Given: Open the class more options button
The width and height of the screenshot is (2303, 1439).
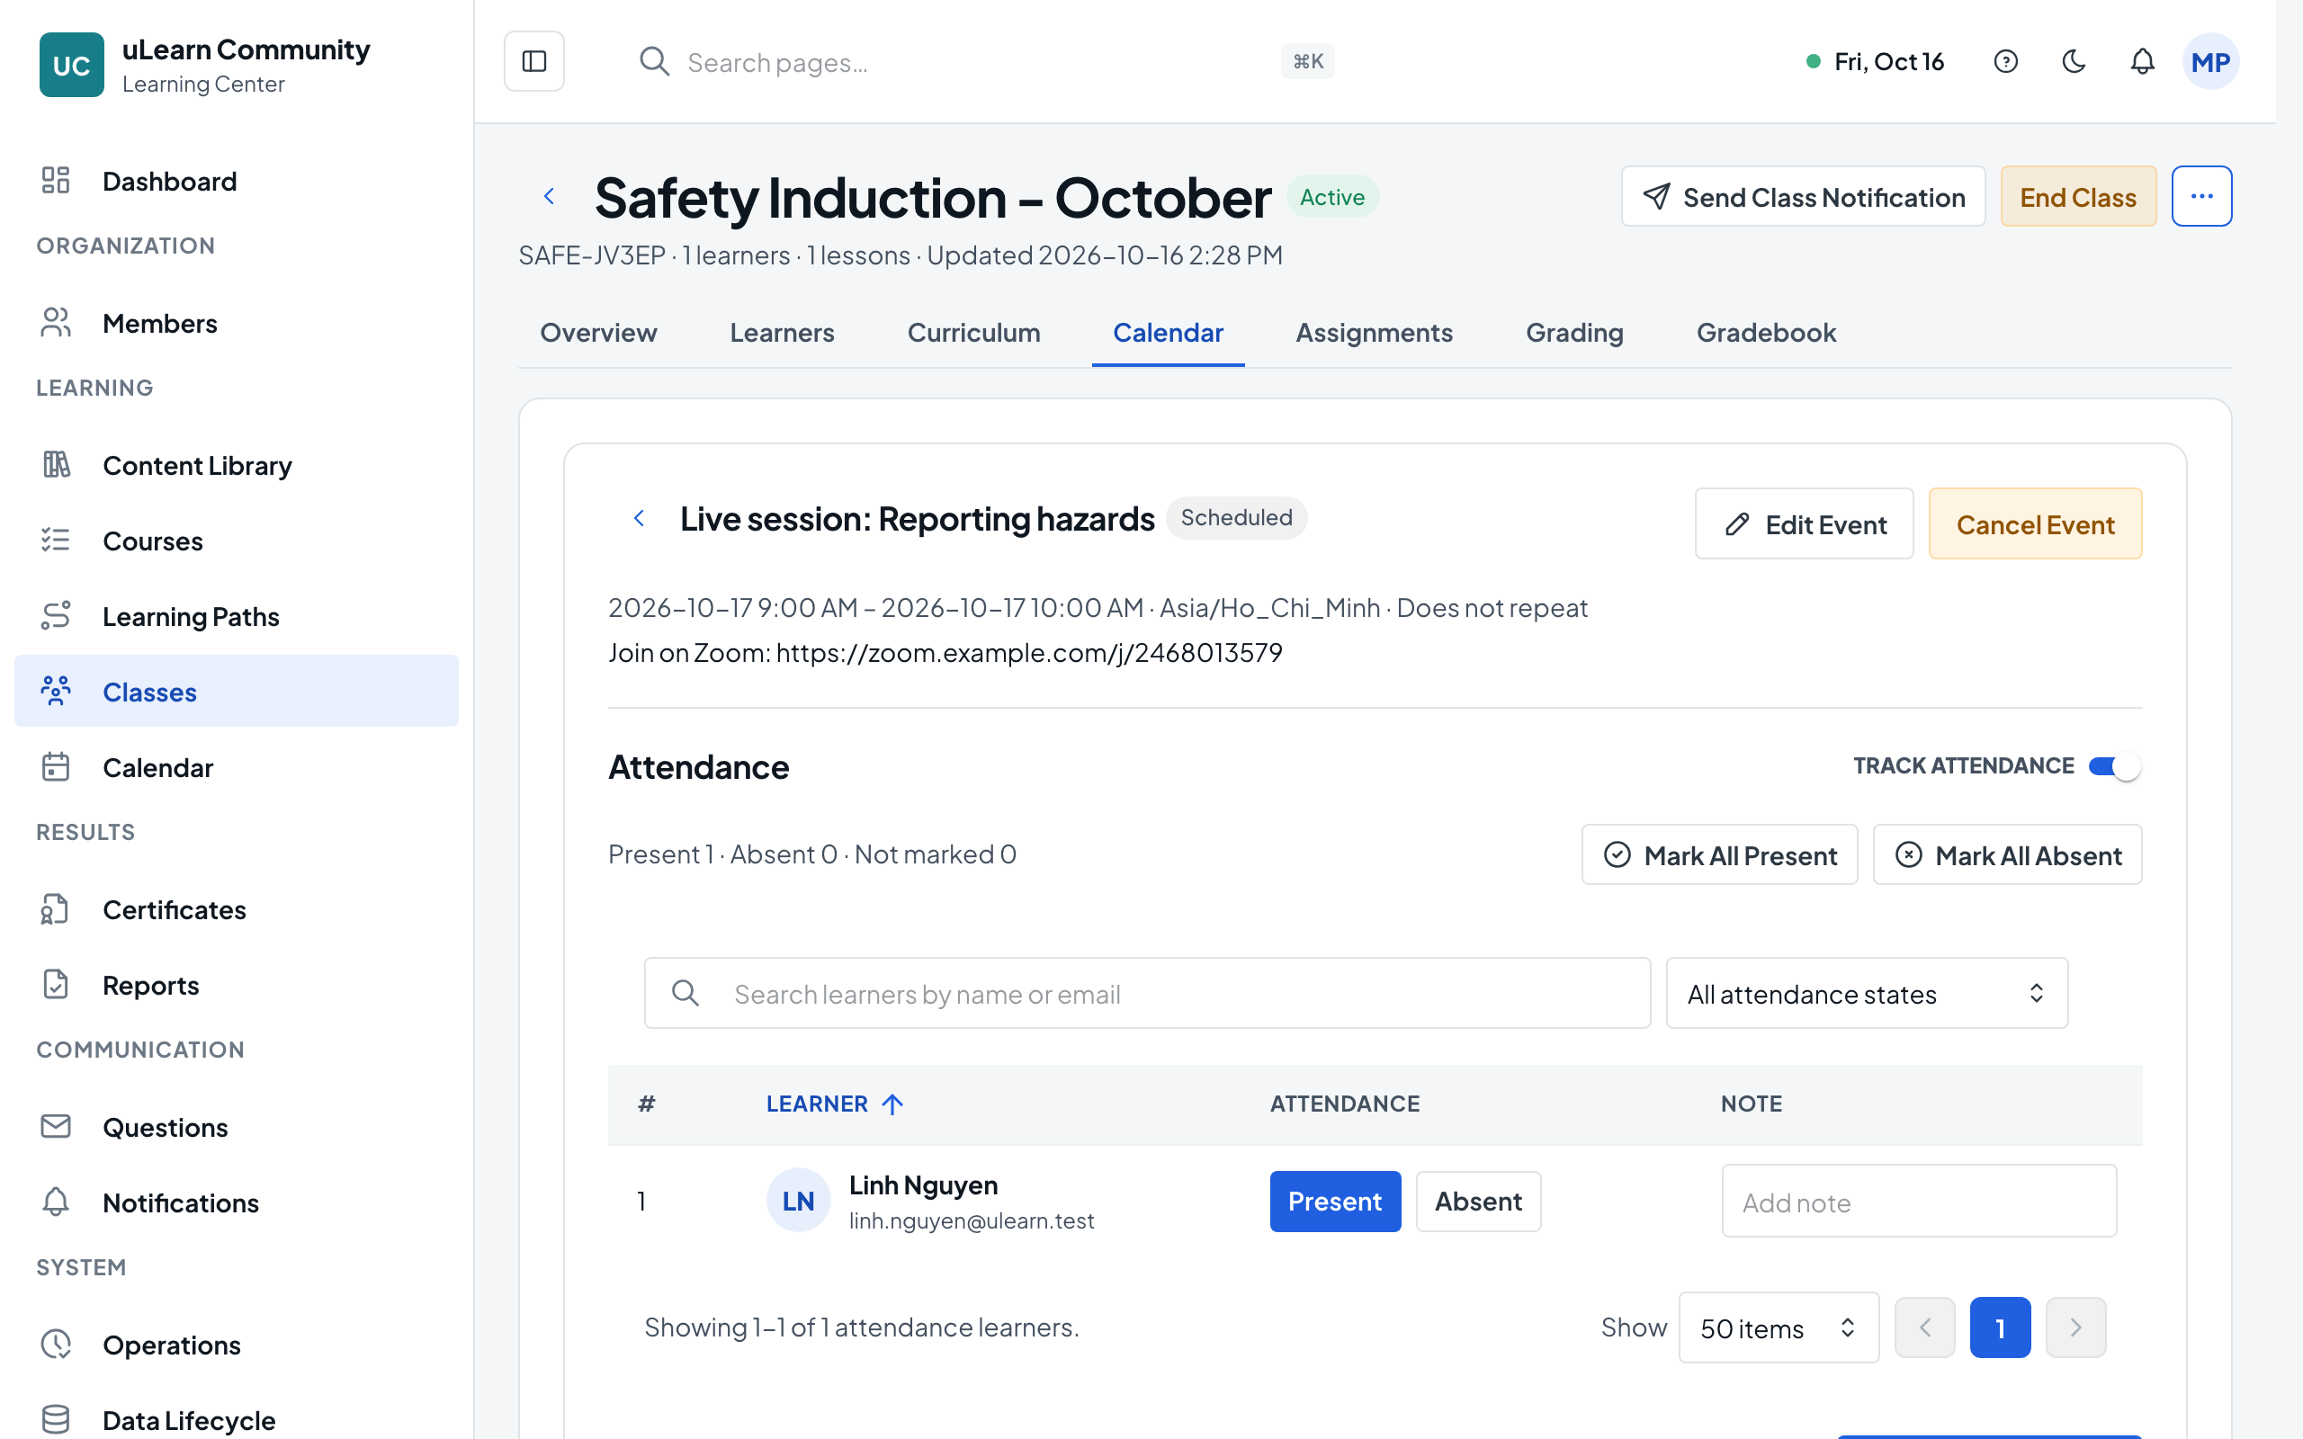Looking at the screenshot, I should [x=2201, y=196].
